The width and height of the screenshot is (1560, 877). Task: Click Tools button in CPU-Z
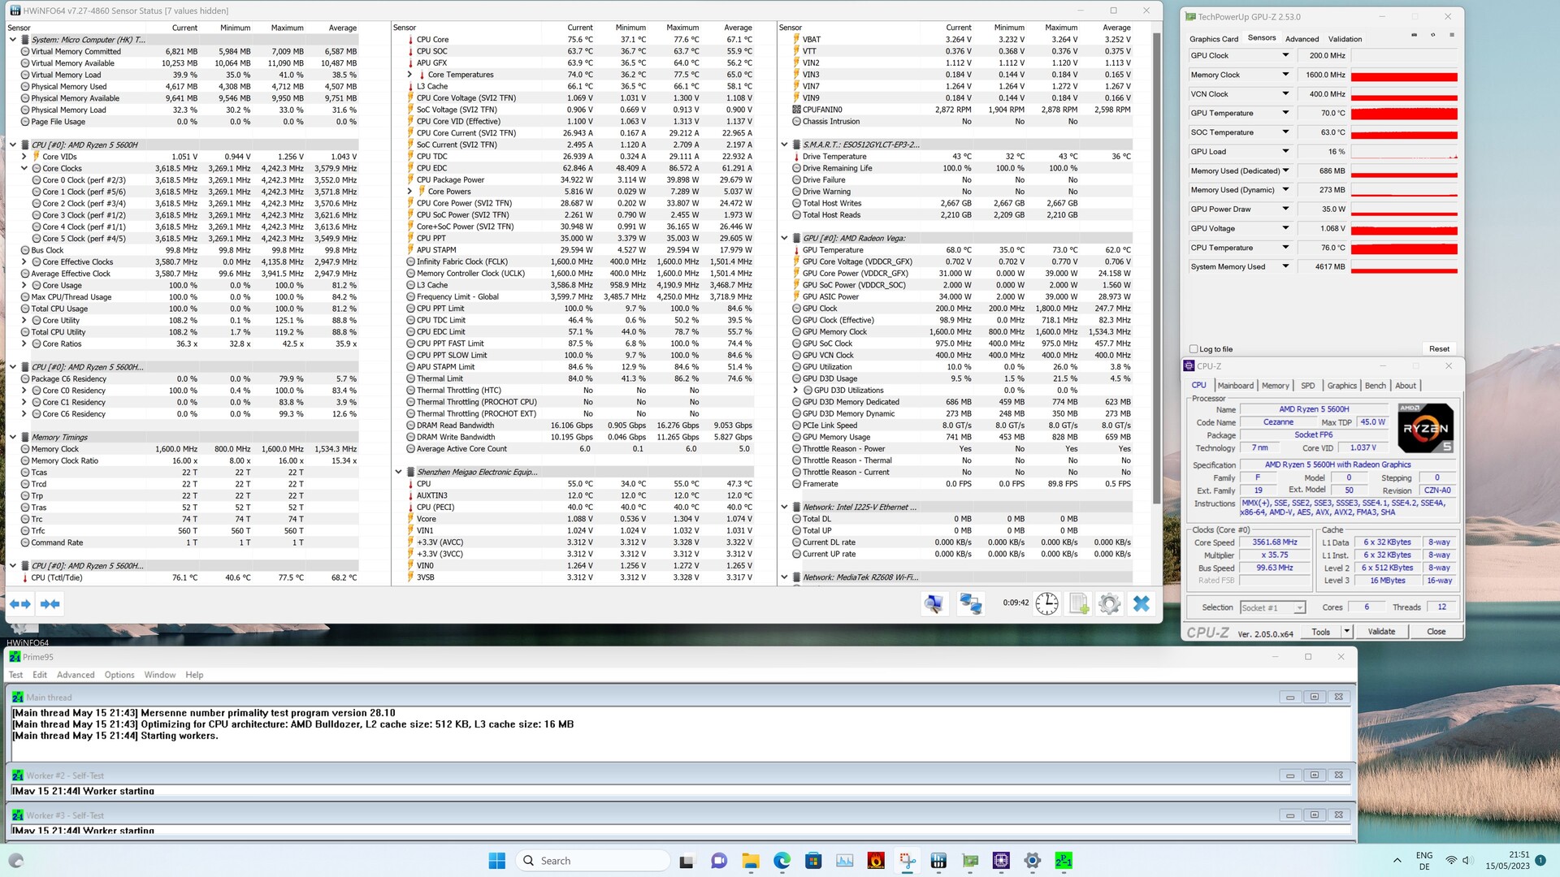[x=1320, y=631]
